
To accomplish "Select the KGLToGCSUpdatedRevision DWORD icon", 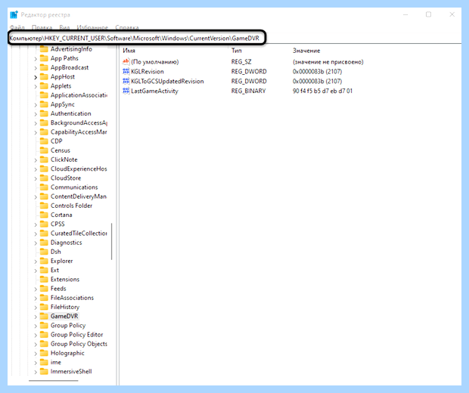I will point(126,81).
